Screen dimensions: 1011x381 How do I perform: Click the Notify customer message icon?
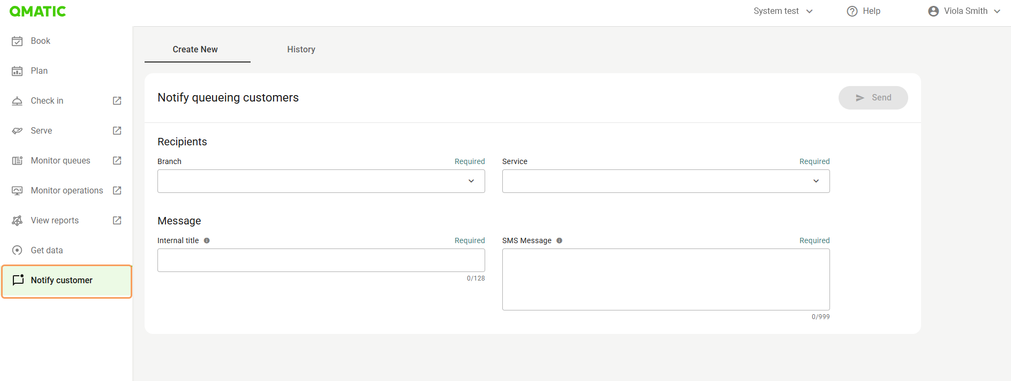click(x=18, y=280)
